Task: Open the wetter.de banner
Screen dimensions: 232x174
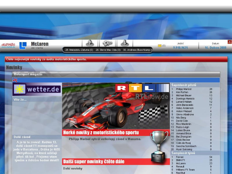Action: click(x=37, y=89)
